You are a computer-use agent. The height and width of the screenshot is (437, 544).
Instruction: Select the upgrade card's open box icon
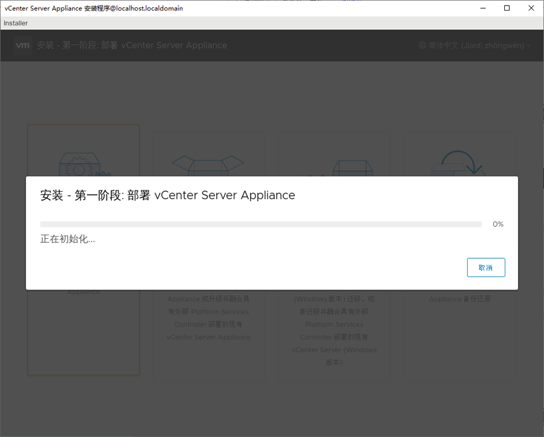click(x=208, y=164)
